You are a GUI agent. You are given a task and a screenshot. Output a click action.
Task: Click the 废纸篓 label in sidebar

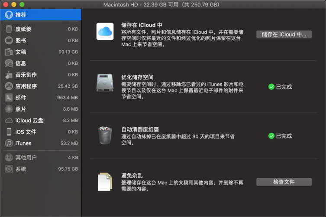[23, 29]
